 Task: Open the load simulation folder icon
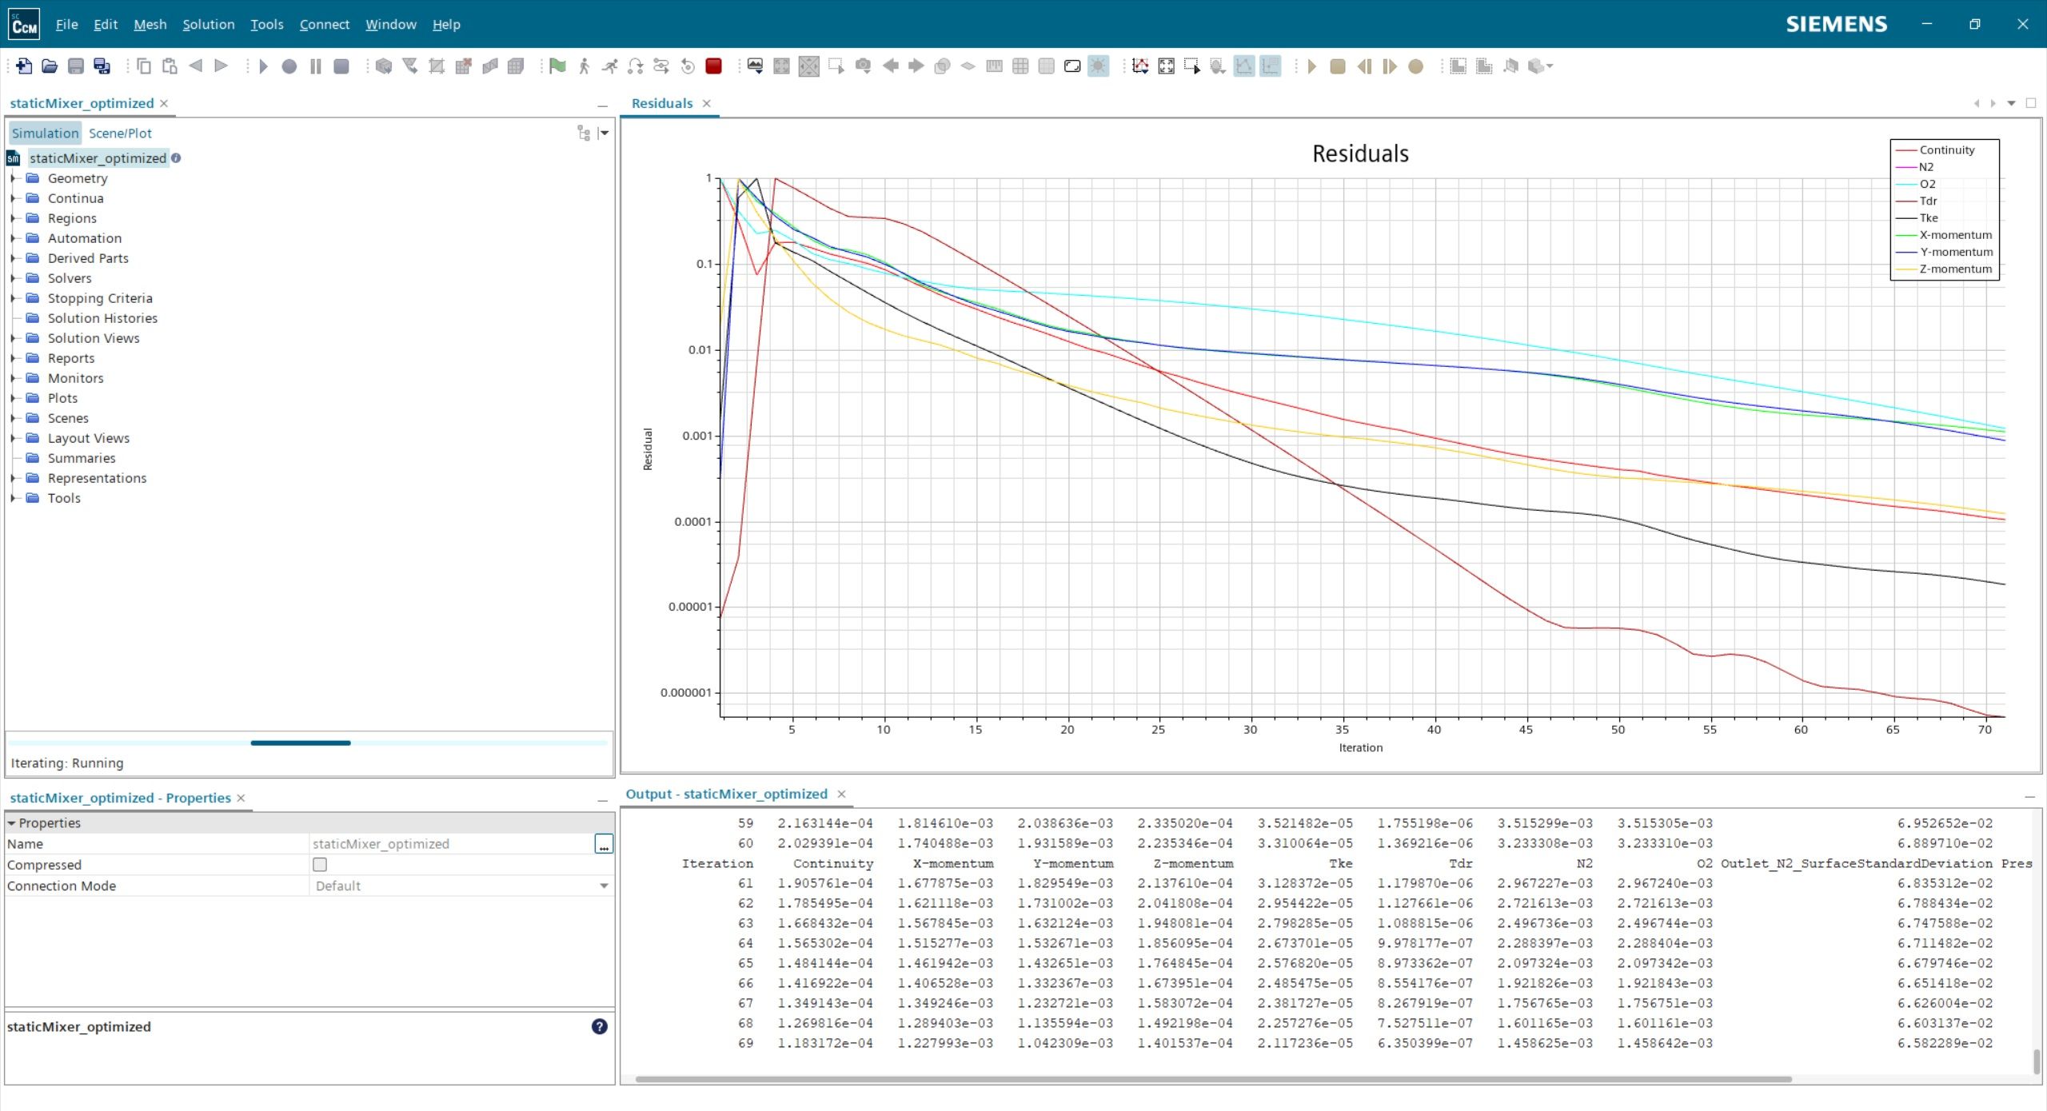coord(50,66)
